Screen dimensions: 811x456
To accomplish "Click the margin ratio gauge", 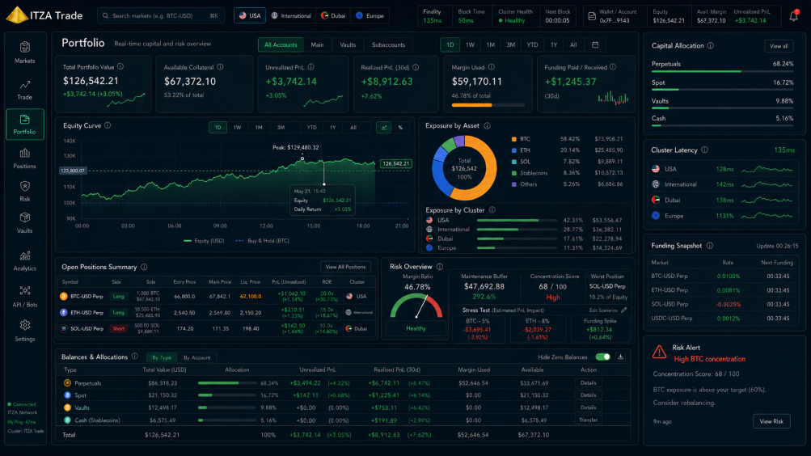I will [416, 306].
